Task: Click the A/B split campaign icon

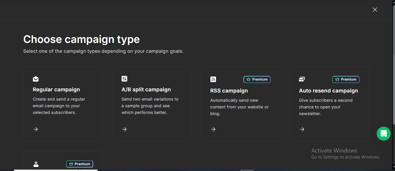Action: (x=125, y=79)
